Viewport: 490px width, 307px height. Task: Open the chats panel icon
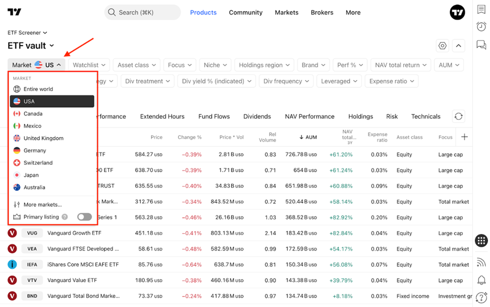(481, 44)
